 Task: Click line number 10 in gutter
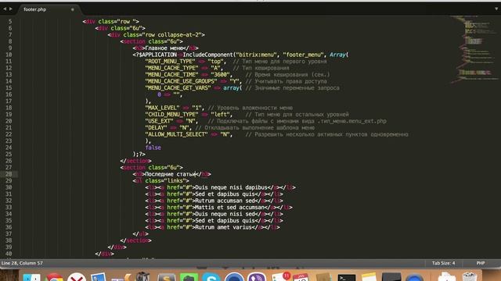[9, 55]
